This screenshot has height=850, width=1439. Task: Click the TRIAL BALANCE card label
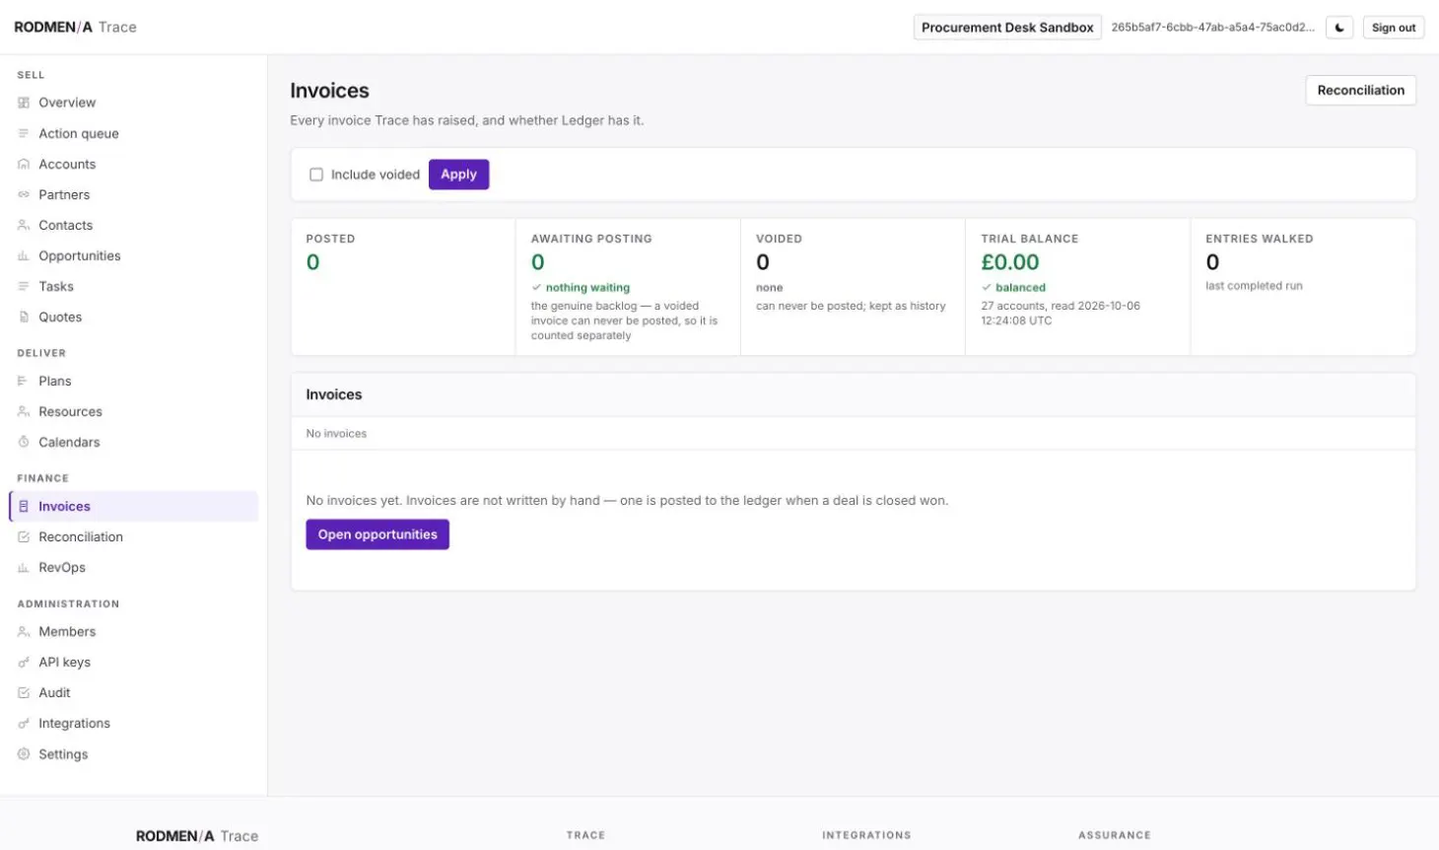pyautogui.click(x=1030, y=239)
